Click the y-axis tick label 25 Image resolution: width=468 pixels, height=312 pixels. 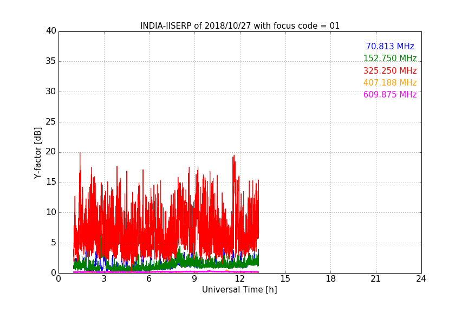(51, 121)
